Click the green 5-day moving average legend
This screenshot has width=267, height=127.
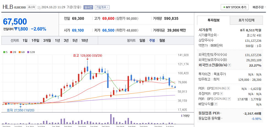click(6, 52)
